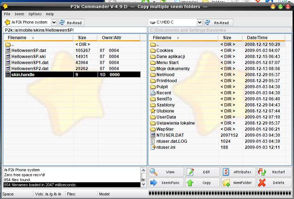Select the Cookies folder icon
This screenshot has width=294, height=199.
(153, 51)
